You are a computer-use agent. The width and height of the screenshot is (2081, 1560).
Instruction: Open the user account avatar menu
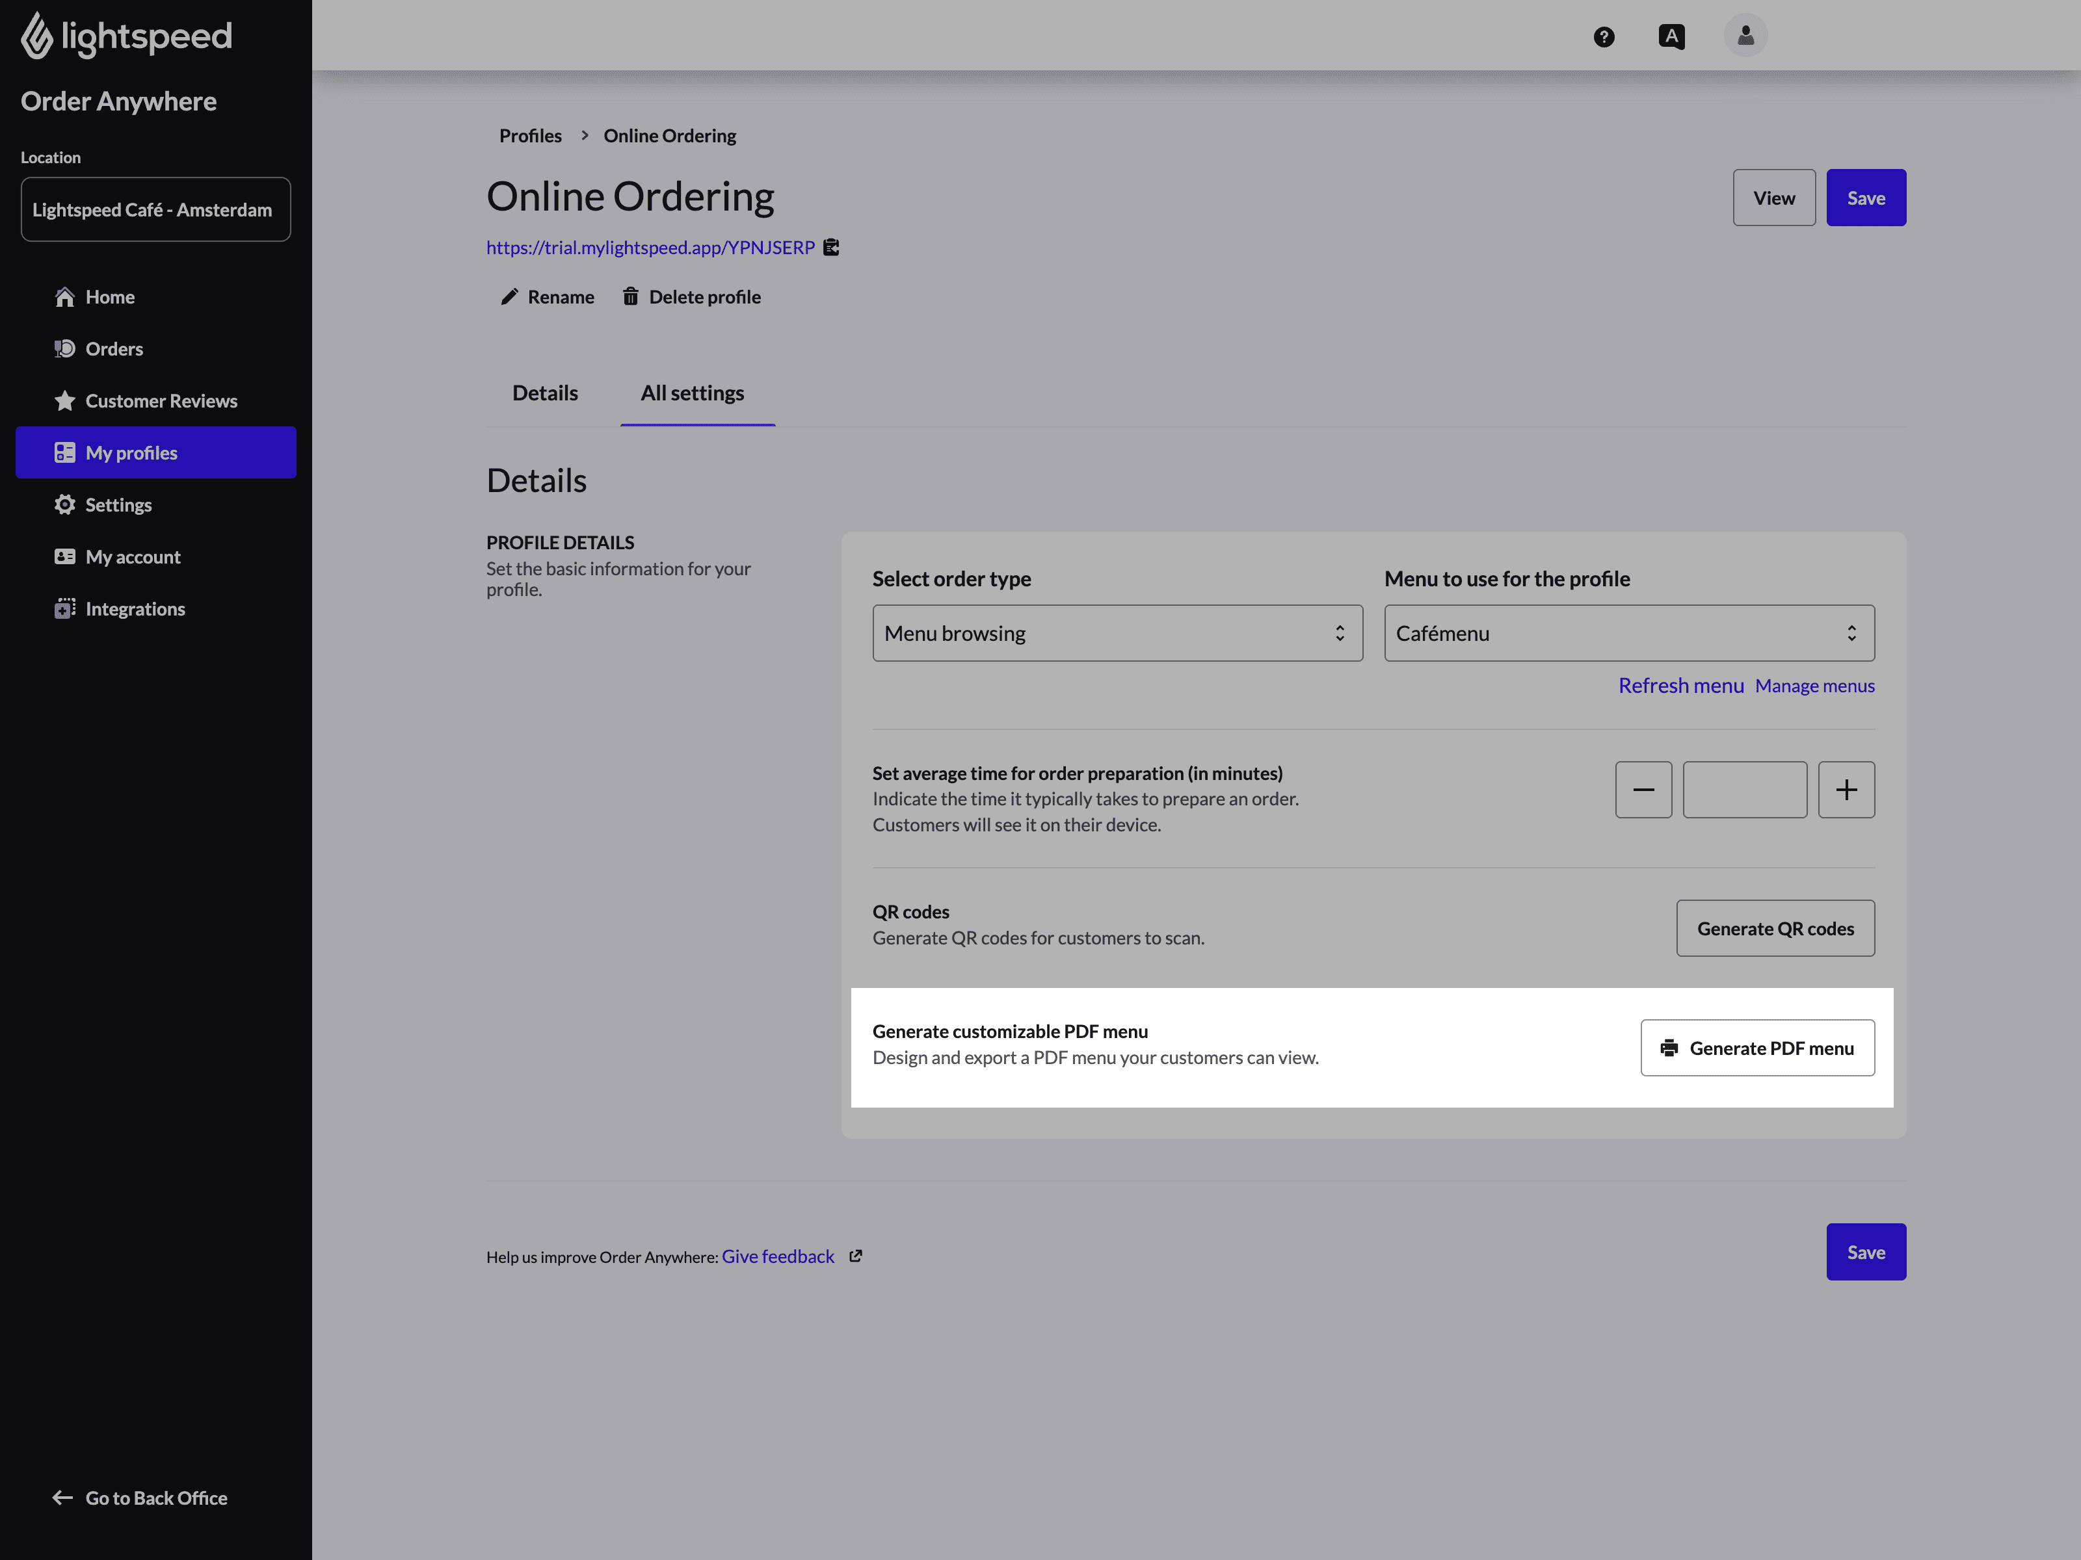[x=1745, y=36]
